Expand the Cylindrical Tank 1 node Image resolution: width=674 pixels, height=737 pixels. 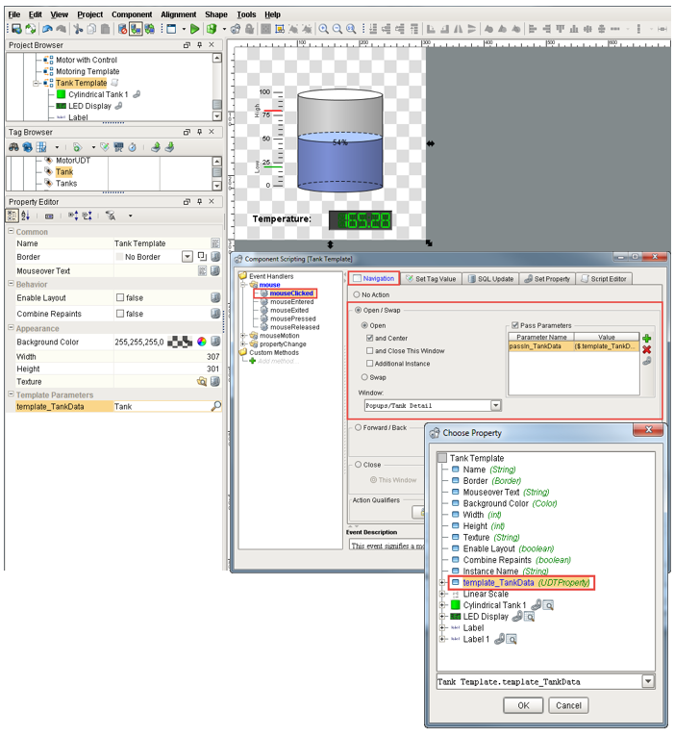pyautogui.click(x=442, y=605)
